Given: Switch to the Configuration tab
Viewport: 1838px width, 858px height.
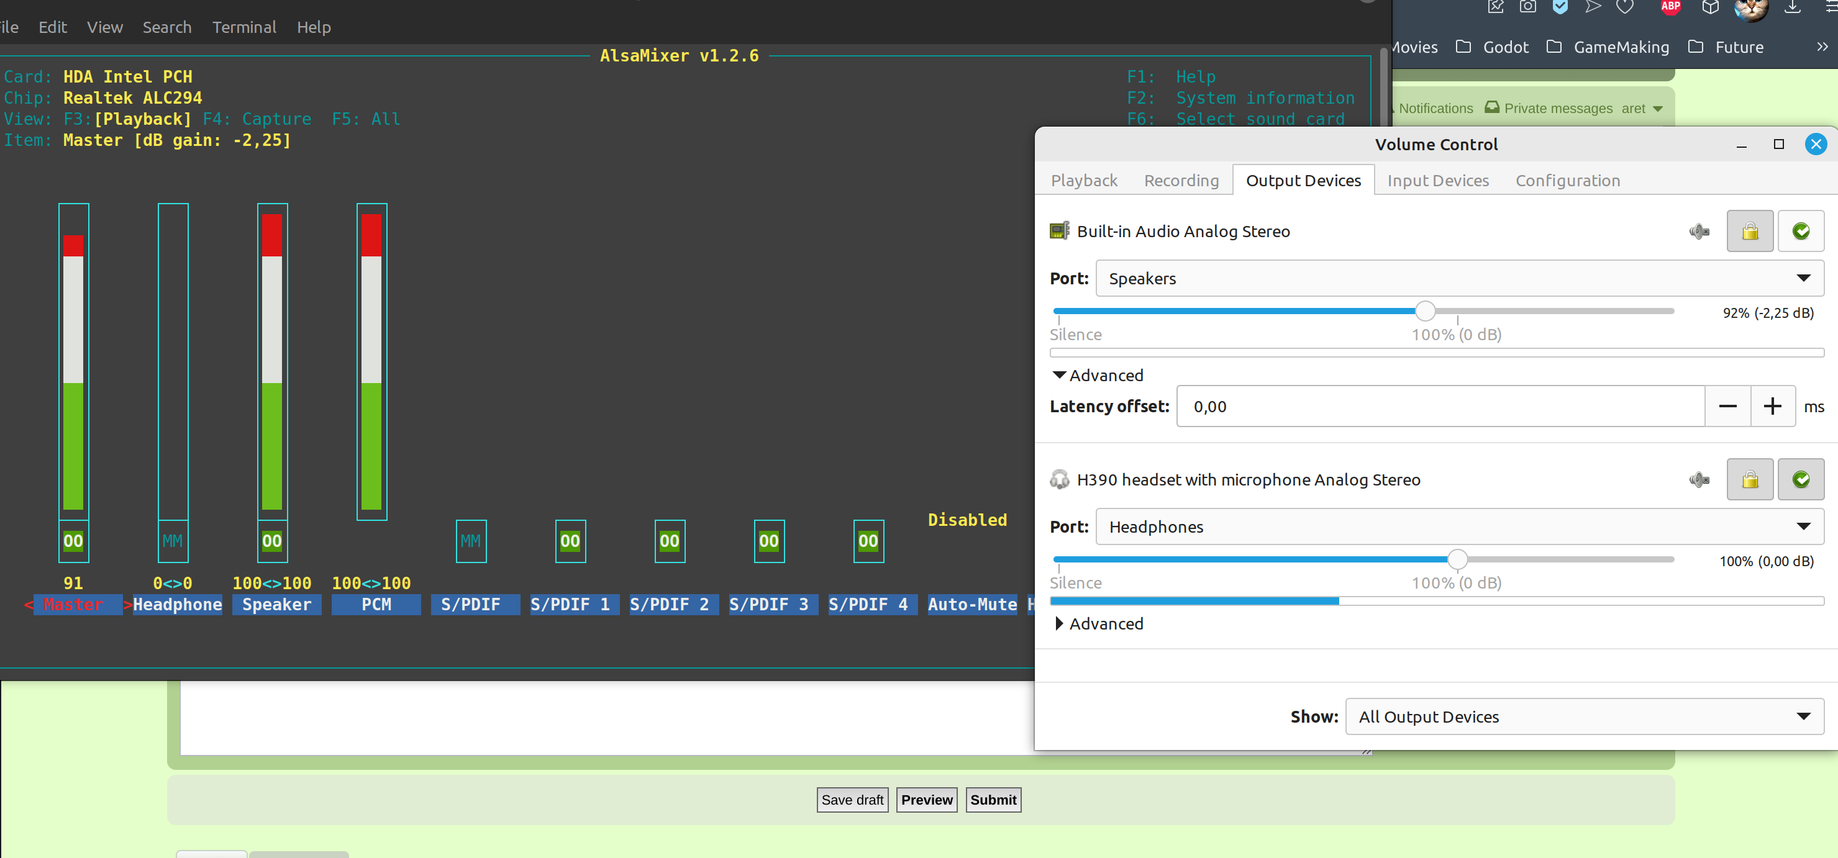Looking at the screenshot, I should pyautogui.click(x=1568, y=181).
